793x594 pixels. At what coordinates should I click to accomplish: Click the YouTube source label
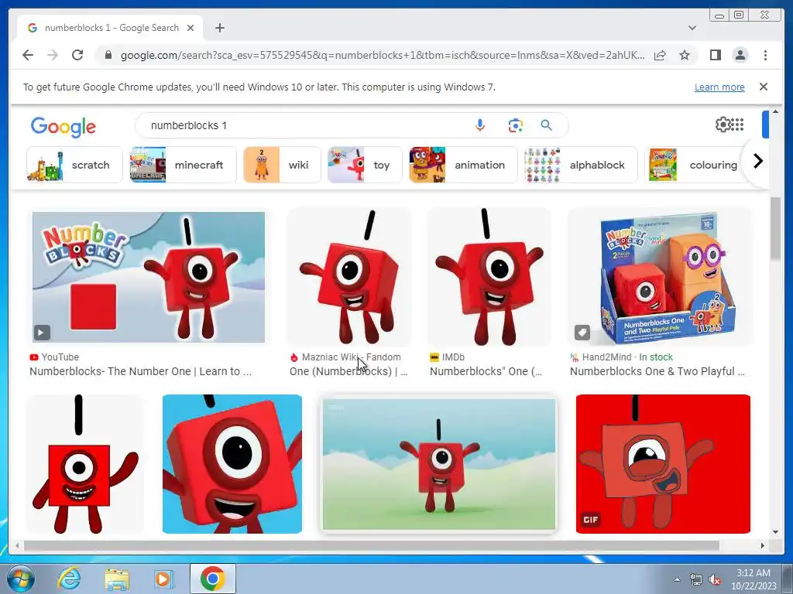point(54,357)
